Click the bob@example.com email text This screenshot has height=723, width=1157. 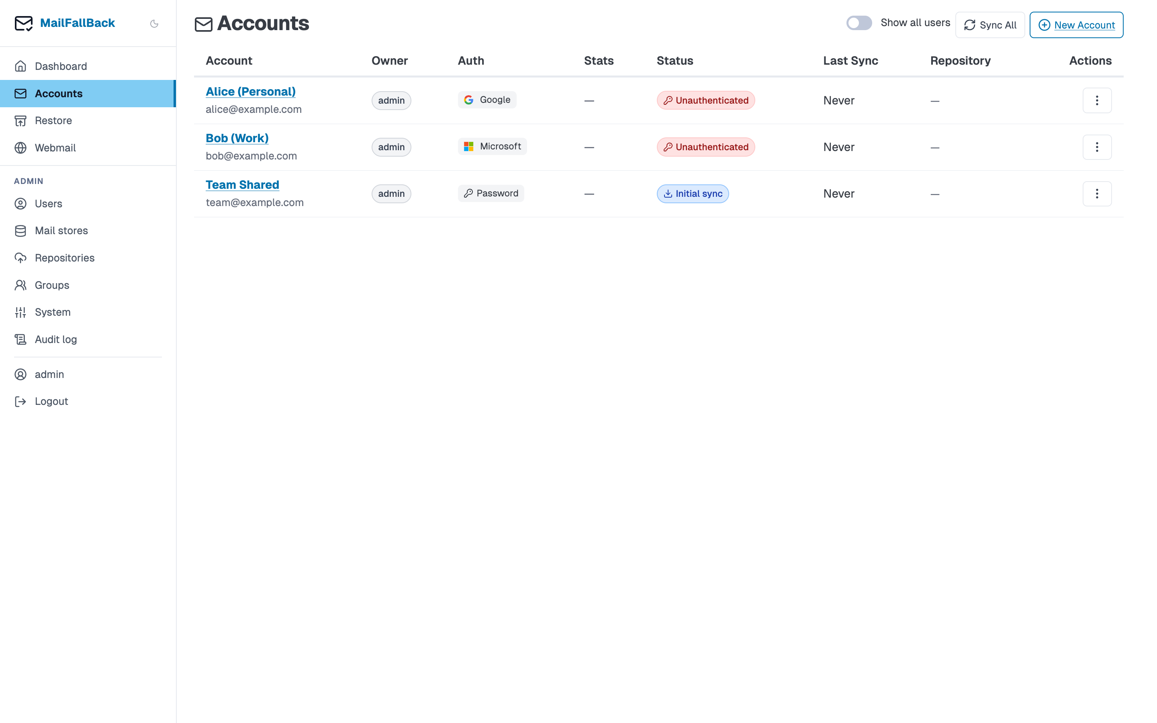[x=251, y=156]
